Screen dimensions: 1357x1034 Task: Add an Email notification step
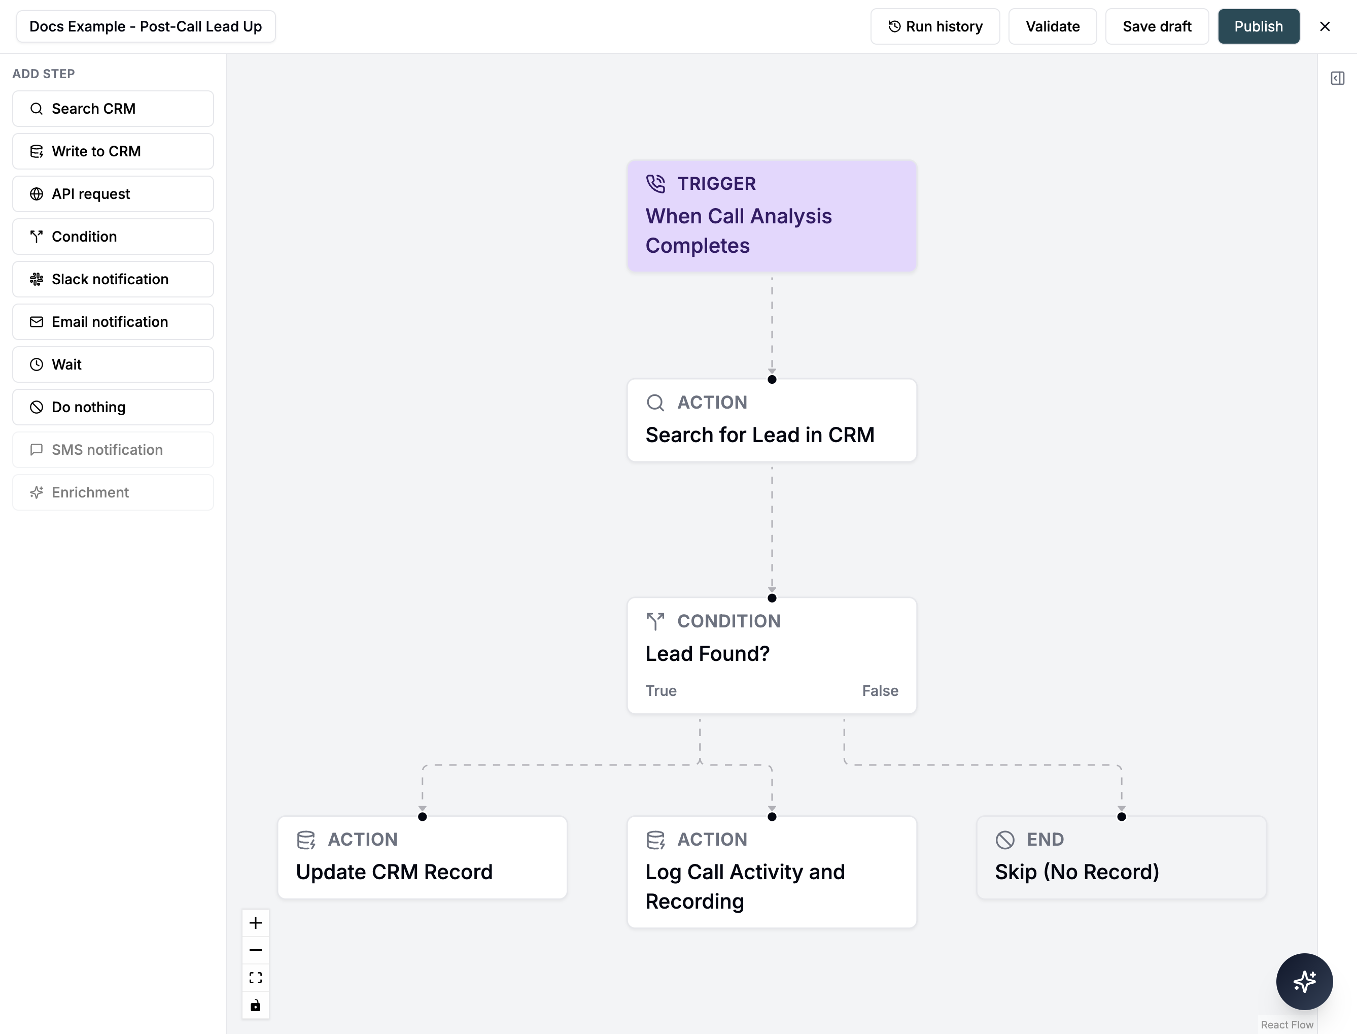click(113, 322)
